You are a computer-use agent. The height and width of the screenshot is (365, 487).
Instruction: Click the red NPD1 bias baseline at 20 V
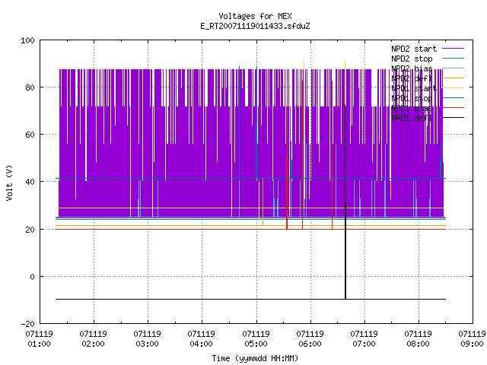coord(250,230)
